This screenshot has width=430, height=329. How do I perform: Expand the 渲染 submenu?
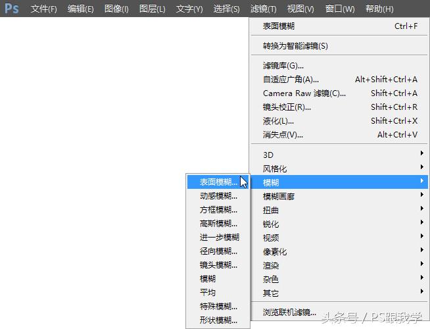[x=339, y=265]
